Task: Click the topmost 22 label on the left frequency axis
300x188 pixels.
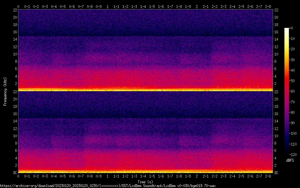Action: pos(15,10)
